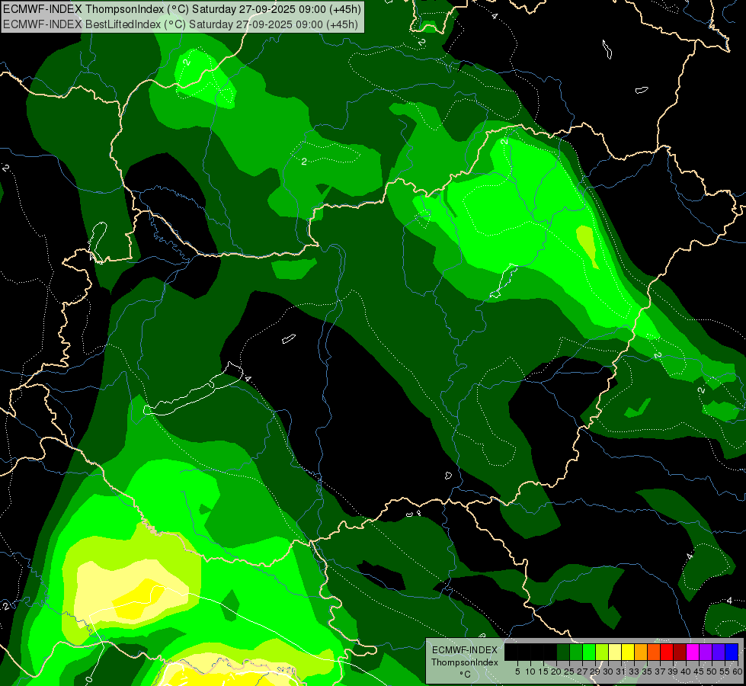
Task: Select the red 37–39 legend swatch
Action: 667,652
